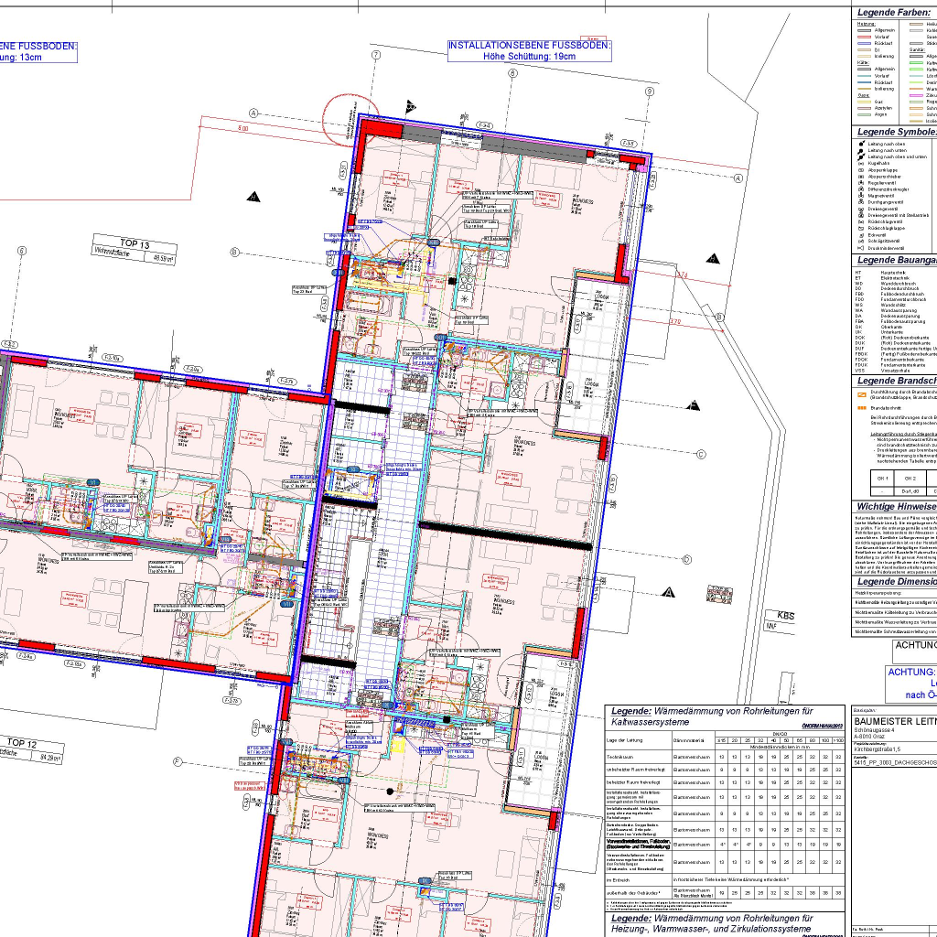The height and width of the screenshot is (937, 937).
Task: Click the Magnetventil symbol in the legend
Action: point(860,195)
